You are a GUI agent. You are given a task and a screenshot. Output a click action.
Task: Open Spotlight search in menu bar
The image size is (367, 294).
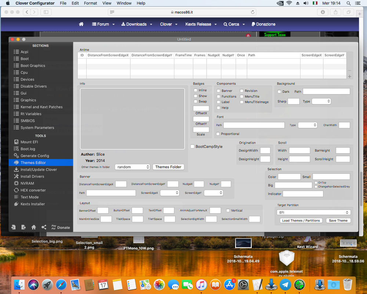point(349,3)
